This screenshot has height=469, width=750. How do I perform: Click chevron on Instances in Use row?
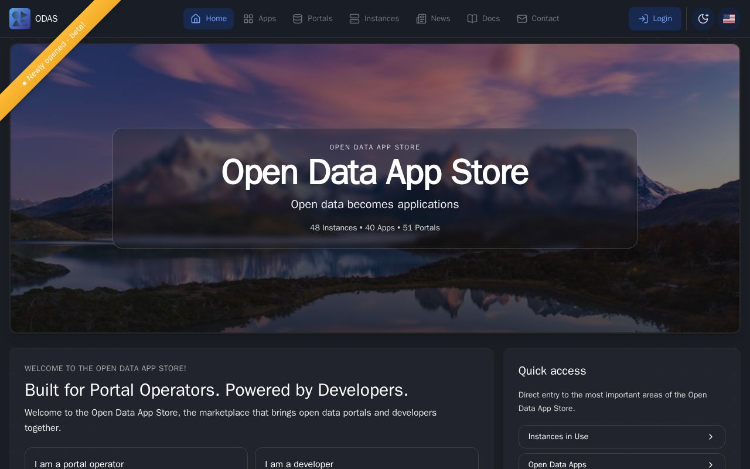(710, 437)
